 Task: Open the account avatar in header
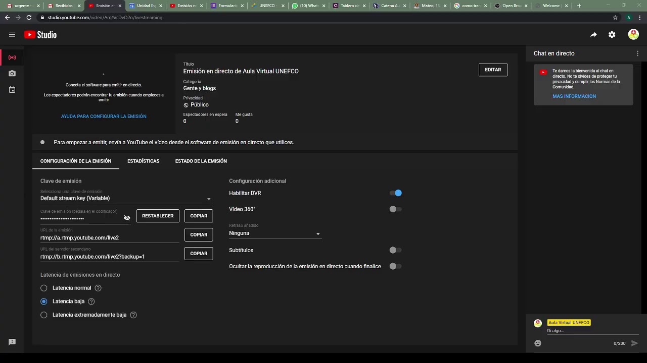click(633, 34)
